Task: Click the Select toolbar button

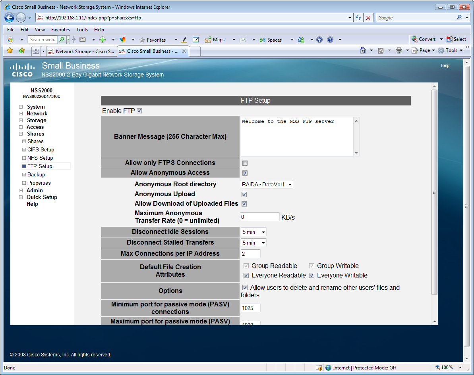Action: (x=457, y=39)
